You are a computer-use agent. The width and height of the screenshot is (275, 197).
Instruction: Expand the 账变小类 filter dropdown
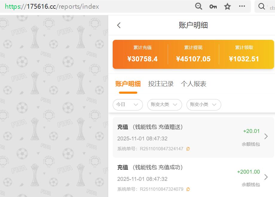coord(204,105)
